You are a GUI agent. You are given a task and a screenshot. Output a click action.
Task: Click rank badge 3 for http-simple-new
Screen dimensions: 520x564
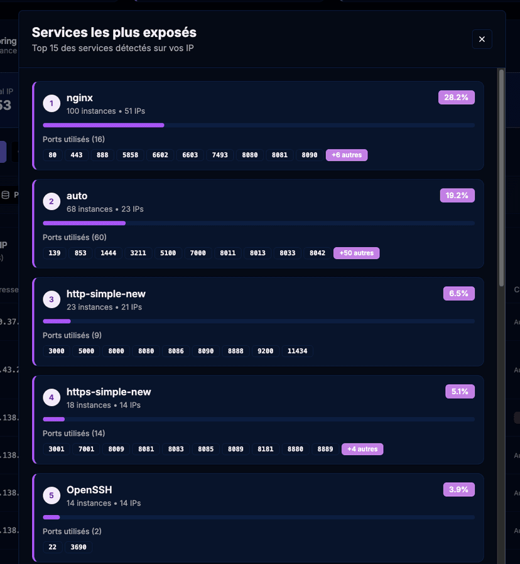tap(51, 299)
